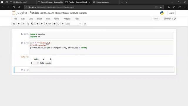Image resolution: width=188 pixels, height=106 pixels.
Task: Set these tabs aside icon
Action: click(7, 2)
